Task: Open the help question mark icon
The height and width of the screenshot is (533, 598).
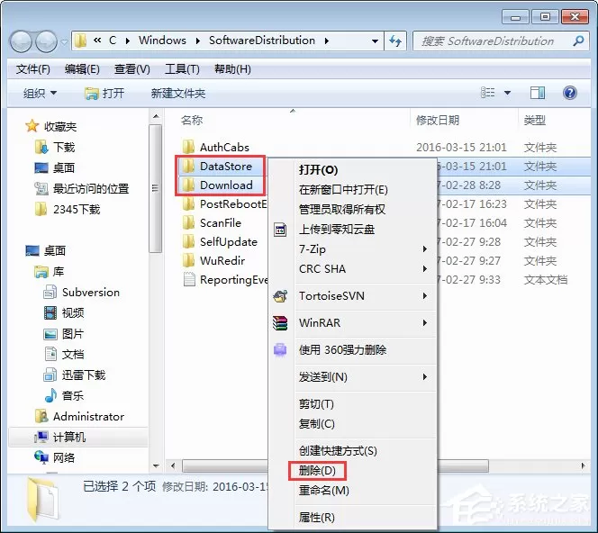Action: (x=570, y=93)
